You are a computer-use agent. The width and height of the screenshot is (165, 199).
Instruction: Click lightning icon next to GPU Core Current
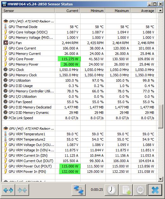[5, 48]
